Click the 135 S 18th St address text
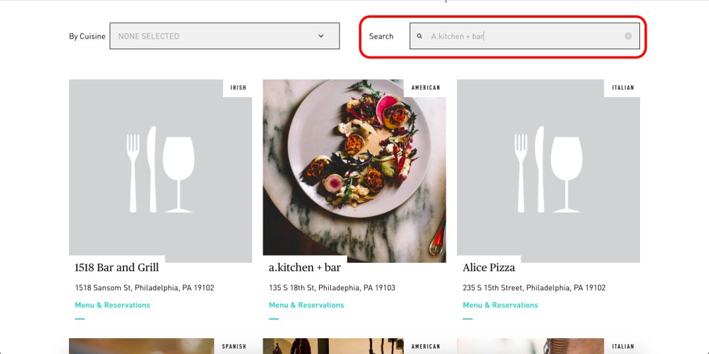This screenshot has height=354, width=709. coord(332,288)
